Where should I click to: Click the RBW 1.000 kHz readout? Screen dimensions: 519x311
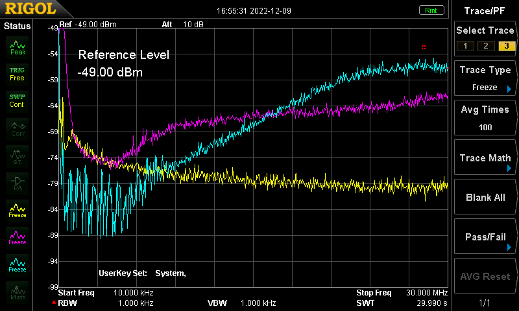point(106,303)
